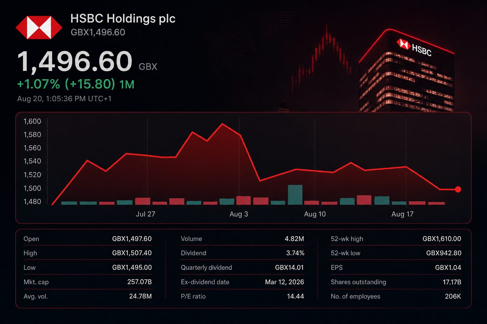Click the GBX942.80 value
The width and height of the screenshot is (487, 324).
pos(444,253)
